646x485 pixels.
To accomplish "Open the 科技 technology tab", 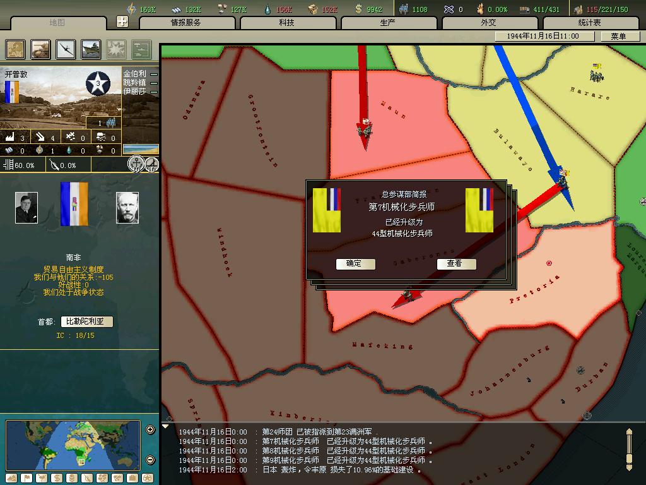I will [x=287, y=23].
